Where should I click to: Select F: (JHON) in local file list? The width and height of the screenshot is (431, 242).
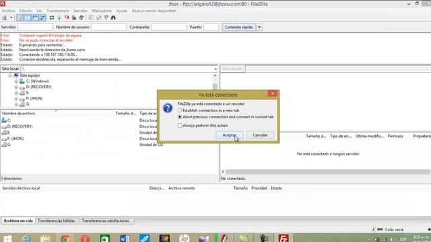point(13,138)
